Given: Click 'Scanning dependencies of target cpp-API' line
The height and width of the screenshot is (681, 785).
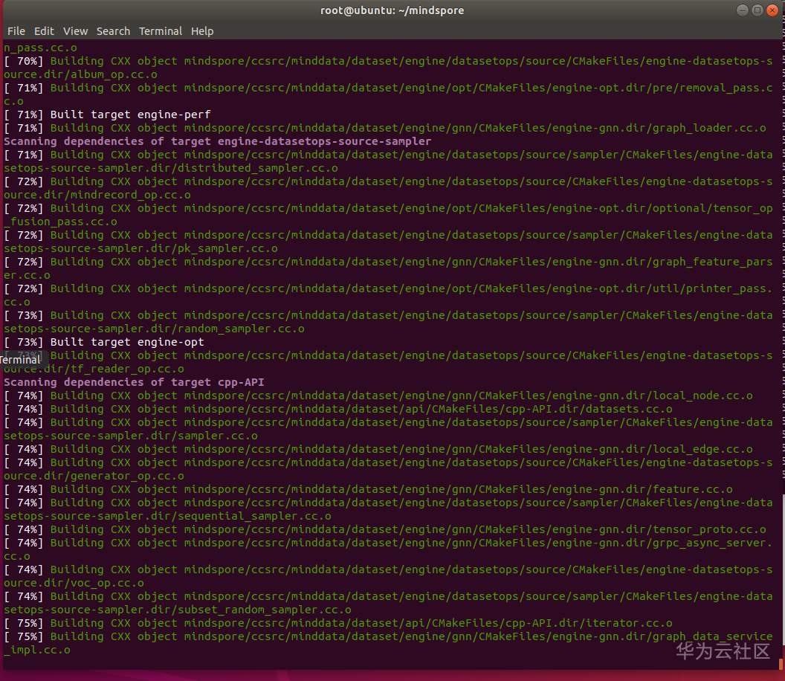Looking at the screenshot, I should (134, 382).
